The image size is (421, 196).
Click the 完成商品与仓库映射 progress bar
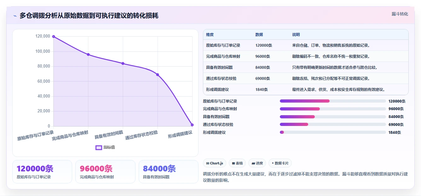click(x=333, y=109)
